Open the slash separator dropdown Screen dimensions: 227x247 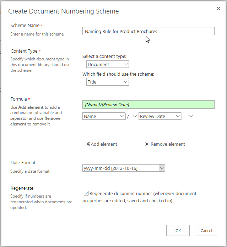[132, 117]
